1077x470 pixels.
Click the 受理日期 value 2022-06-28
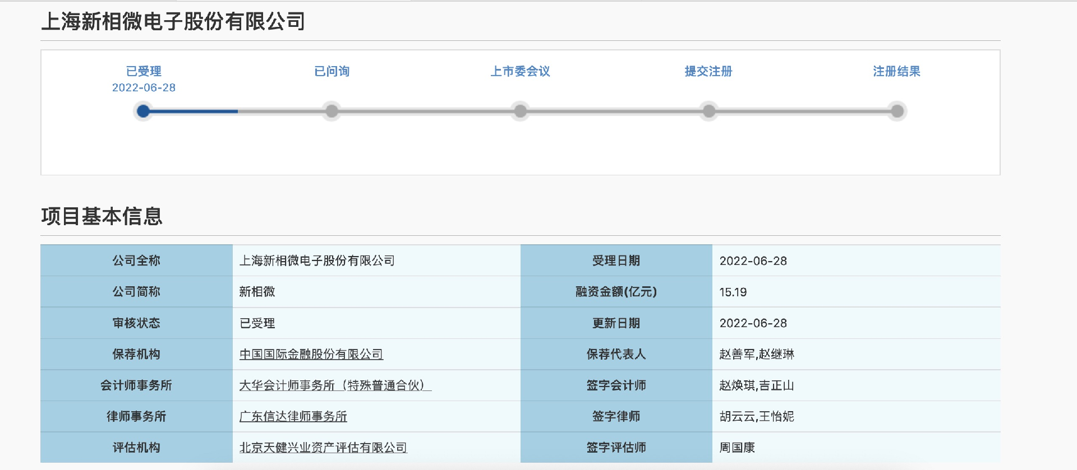[753, 261]
